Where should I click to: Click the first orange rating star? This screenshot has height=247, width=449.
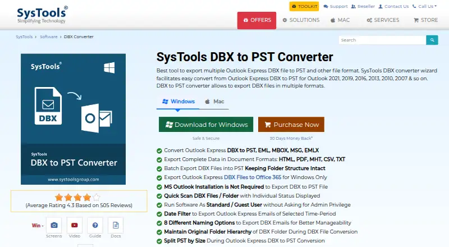point(59,197)
